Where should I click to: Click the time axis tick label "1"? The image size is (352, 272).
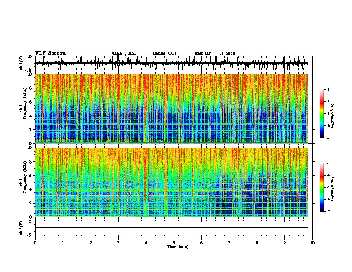63,243
